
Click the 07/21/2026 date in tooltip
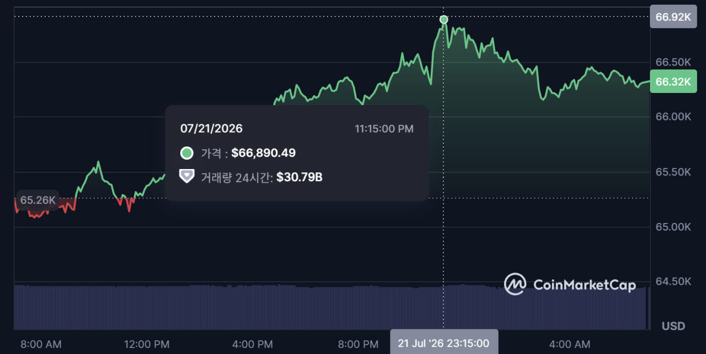[211, 129]
